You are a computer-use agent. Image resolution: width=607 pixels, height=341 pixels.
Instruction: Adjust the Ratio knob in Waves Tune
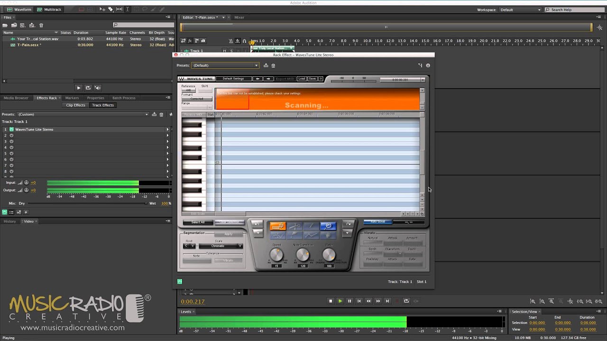(329, 255)
